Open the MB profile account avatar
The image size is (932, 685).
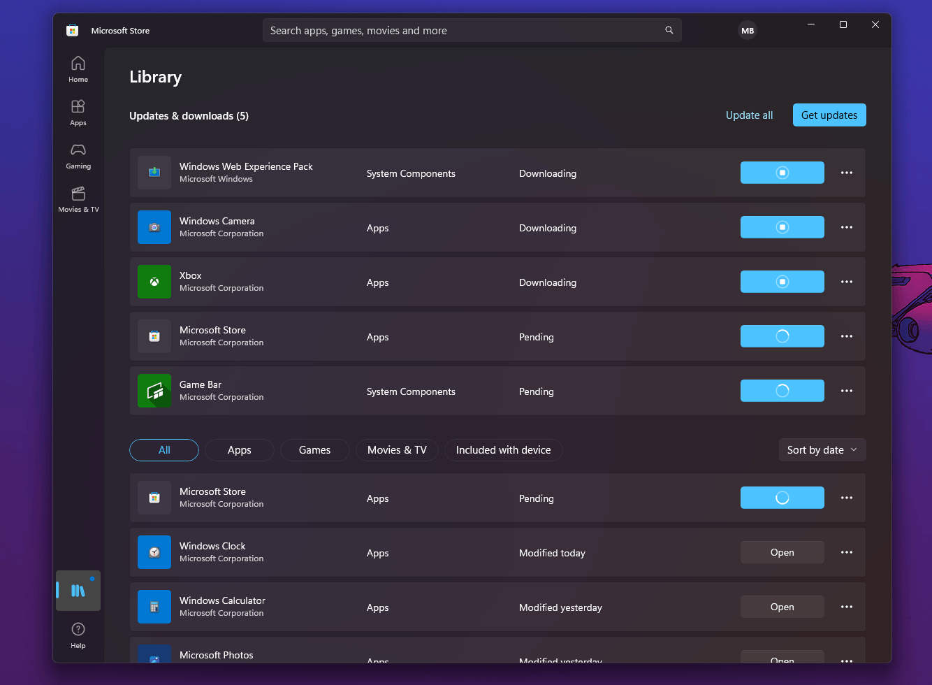click(x=748, y=31)
